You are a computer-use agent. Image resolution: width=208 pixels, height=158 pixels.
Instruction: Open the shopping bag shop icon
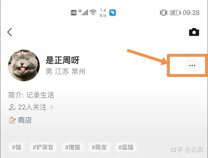coord(12,120)
